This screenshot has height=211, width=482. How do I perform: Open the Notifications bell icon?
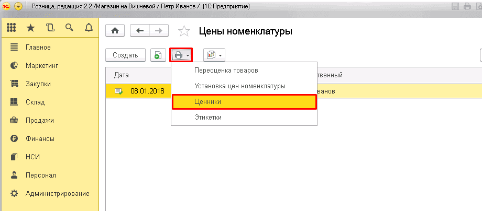click(x=88, y=28)
